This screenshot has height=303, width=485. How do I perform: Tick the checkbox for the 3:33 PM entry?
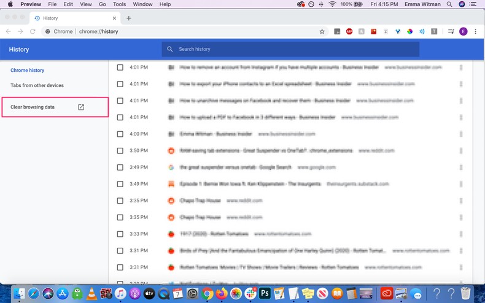pyautogui.click(x=120, y=234)
